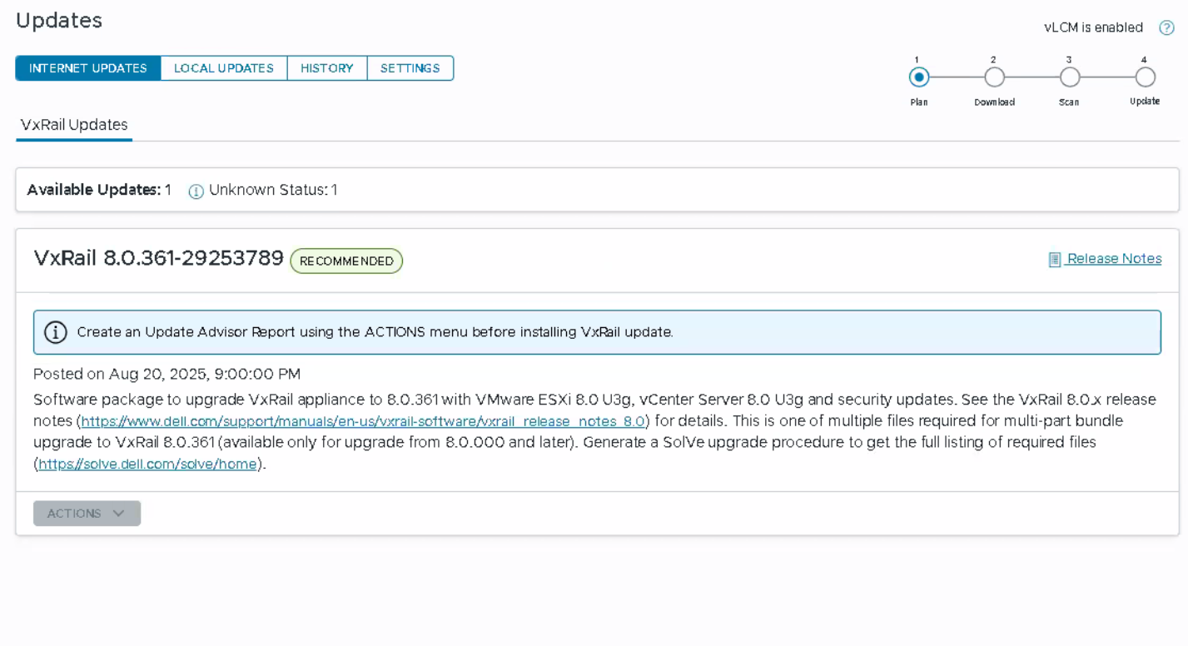Image resolution: width=1188 pixels, height=646 pixels.
Task: Click the Updates page heading
Action: pyautogui.click(x=59, y=20)
